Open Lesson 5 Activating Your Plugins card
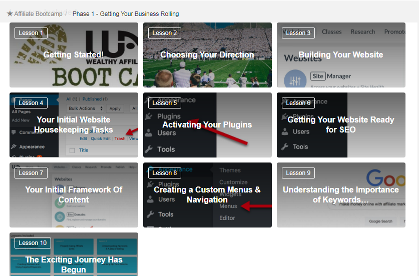 (207, 125)
